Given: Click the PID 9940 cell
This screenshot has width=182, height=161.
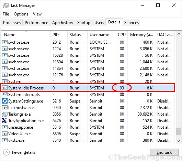Looking at the screenshot, I should click(57, 108).
